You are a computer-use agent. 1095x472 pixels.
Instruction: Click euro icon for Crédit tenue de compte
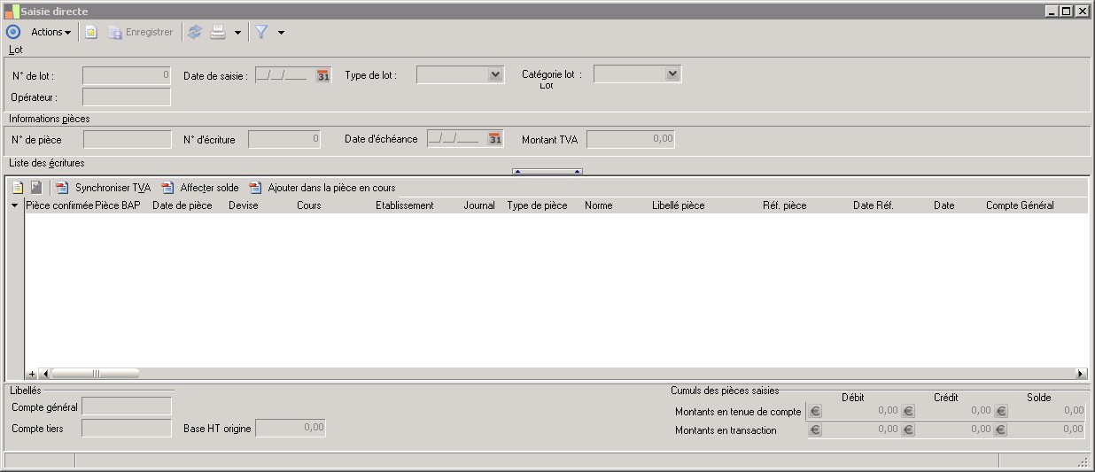click(908, 412)
